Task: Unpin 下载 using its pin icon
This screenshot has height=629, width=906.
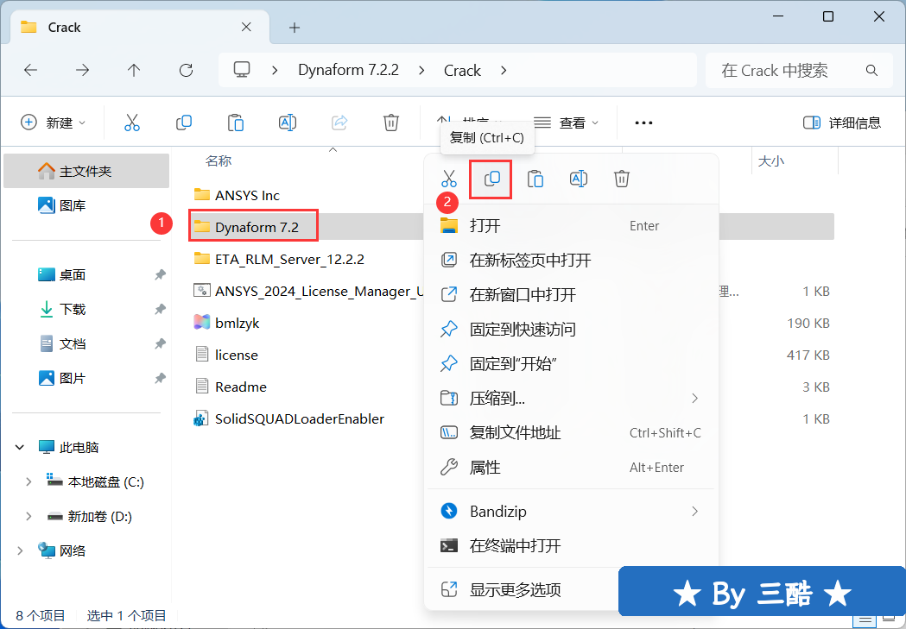Action: 160,309
